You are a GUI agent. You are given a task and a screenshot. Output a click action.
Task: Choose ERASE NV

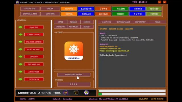[x=34, y=57]
